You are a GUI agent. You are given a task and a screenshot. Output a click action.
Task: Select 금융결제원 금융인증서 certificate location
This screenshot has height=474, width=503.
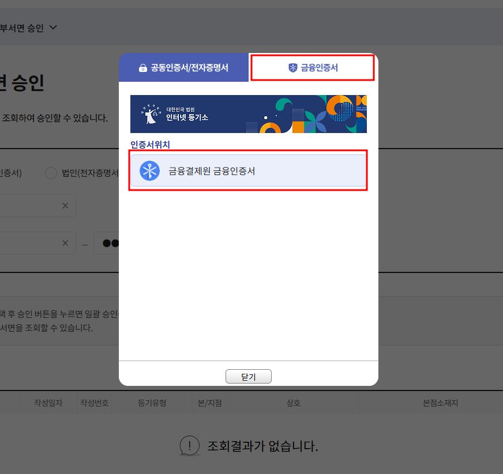pos(248,170)
